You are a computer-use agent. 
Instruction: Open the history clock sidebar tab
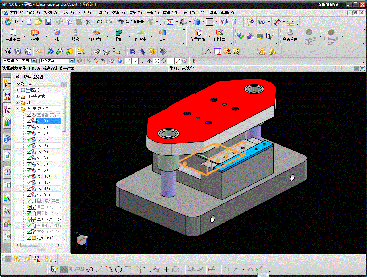7,172
